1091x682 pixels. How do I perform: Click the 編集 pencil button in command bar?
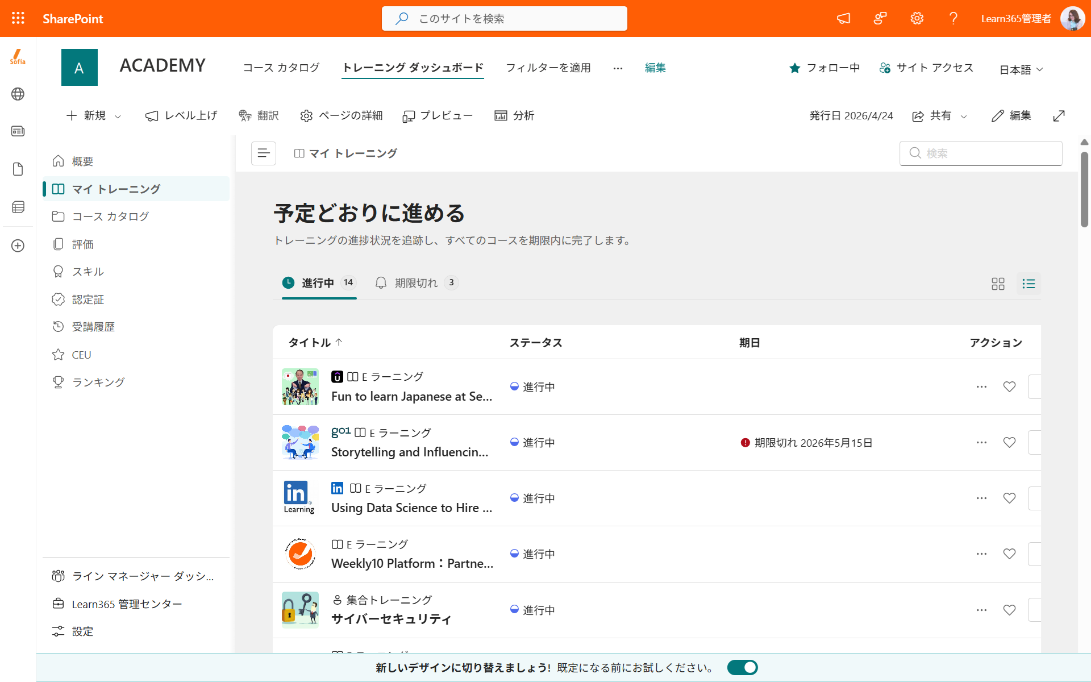pyautogui.click(x=1011, y=116)
